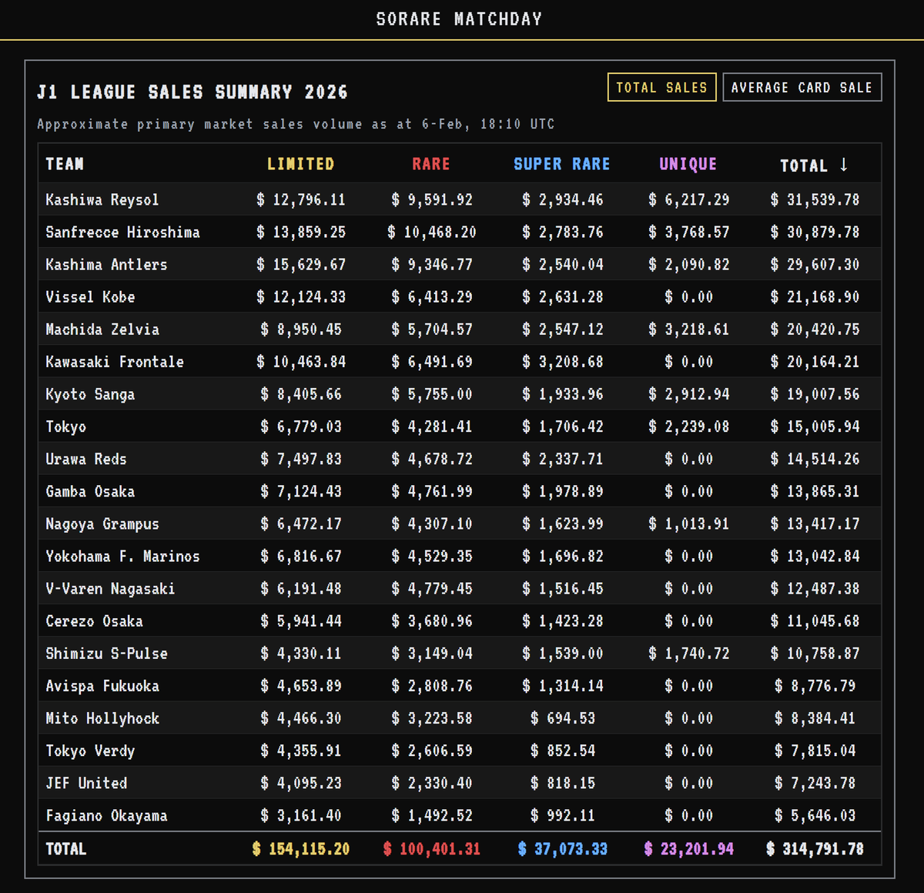
Task: Click Kashiwa Reysol total $ 31,539.78
Action: coord(815,200)
